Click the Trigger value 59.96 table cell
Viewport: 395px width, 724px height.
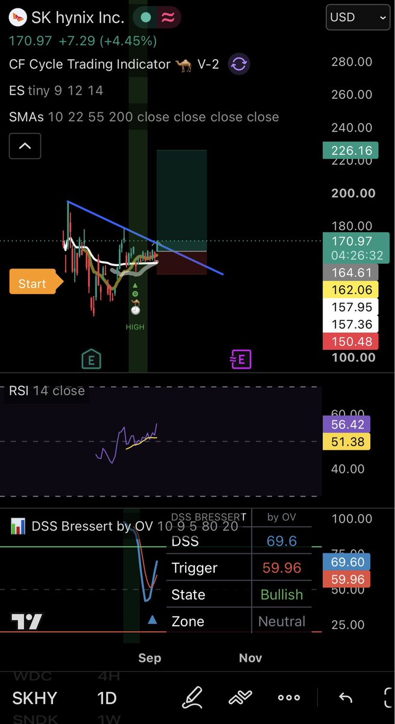click(282, 568)
